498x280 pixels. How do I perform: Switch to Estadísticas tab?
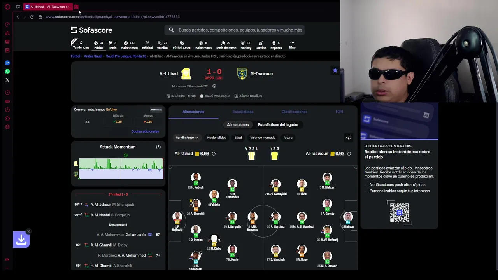pos(243,112)
